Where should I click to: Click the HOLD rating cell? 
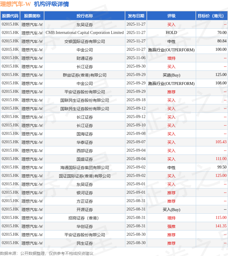pos(171,33)
